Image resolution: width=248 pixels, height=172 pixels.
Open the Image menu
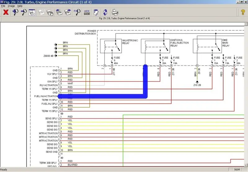[x=11, y=6]
